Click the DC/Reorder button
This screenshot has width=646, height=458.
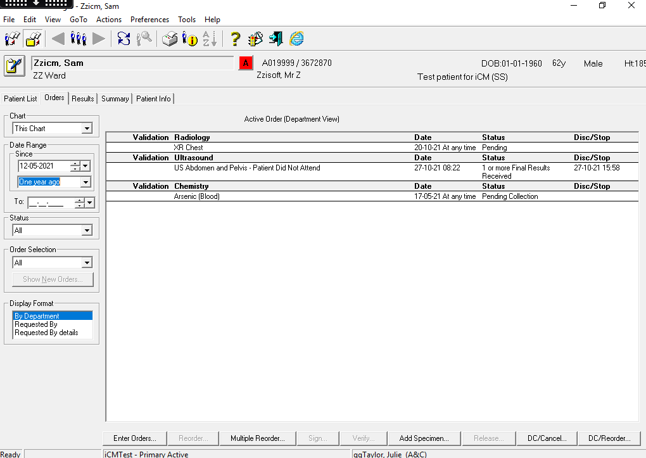(x=609, y=438)
